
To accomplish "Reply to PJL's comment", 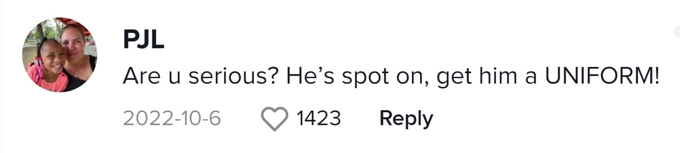I will point(406,119).
